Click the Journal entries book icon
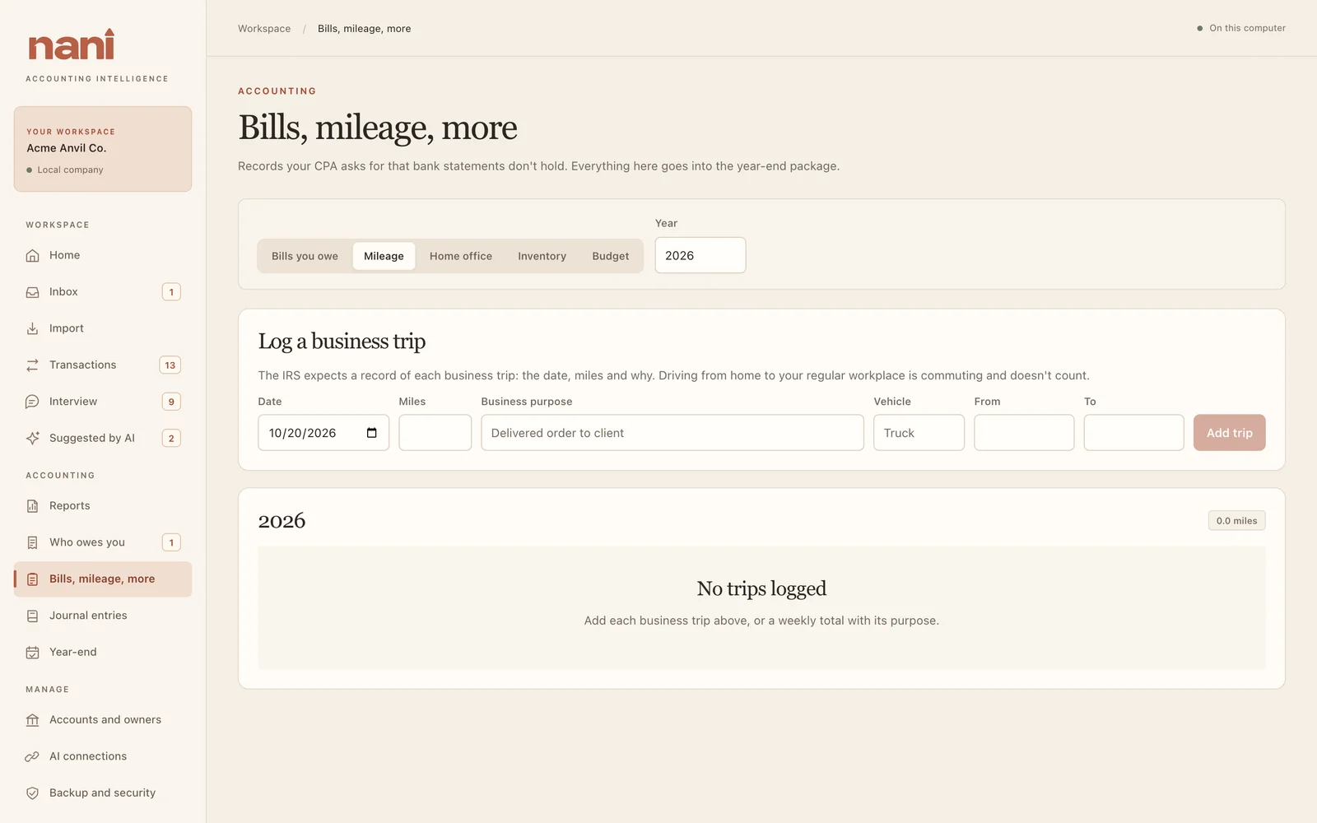Viewport: 1317px width, 823px height. coord(32,616)
